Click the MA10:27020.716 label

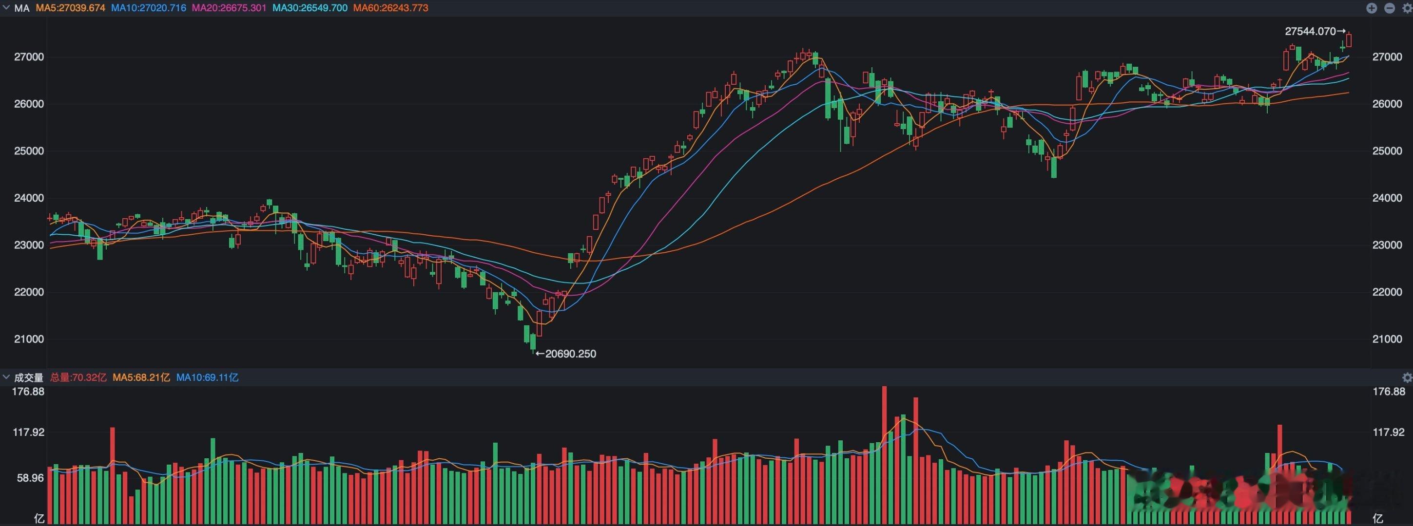(148, 8)
